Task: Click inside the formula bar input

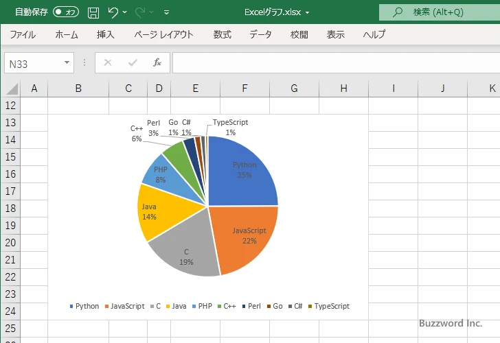Action: tap(337, 62)
